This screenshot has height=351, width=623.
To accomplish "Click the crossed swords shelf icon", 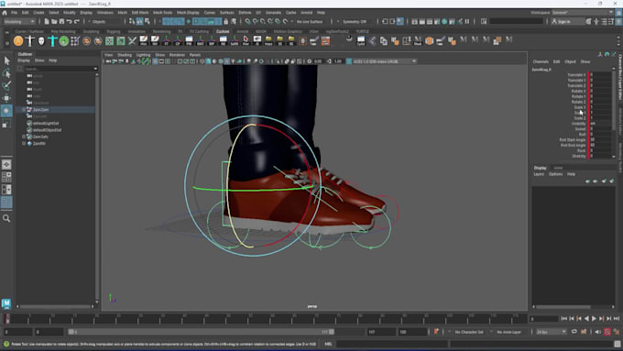I will click(x=132, y=40).
